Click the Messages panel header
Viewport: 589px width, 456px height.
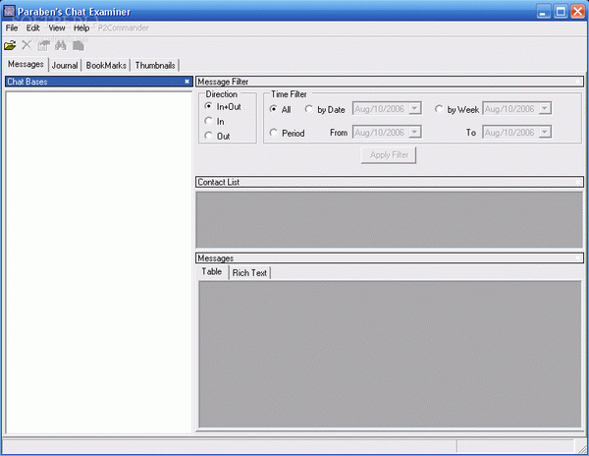pos(390,257)
